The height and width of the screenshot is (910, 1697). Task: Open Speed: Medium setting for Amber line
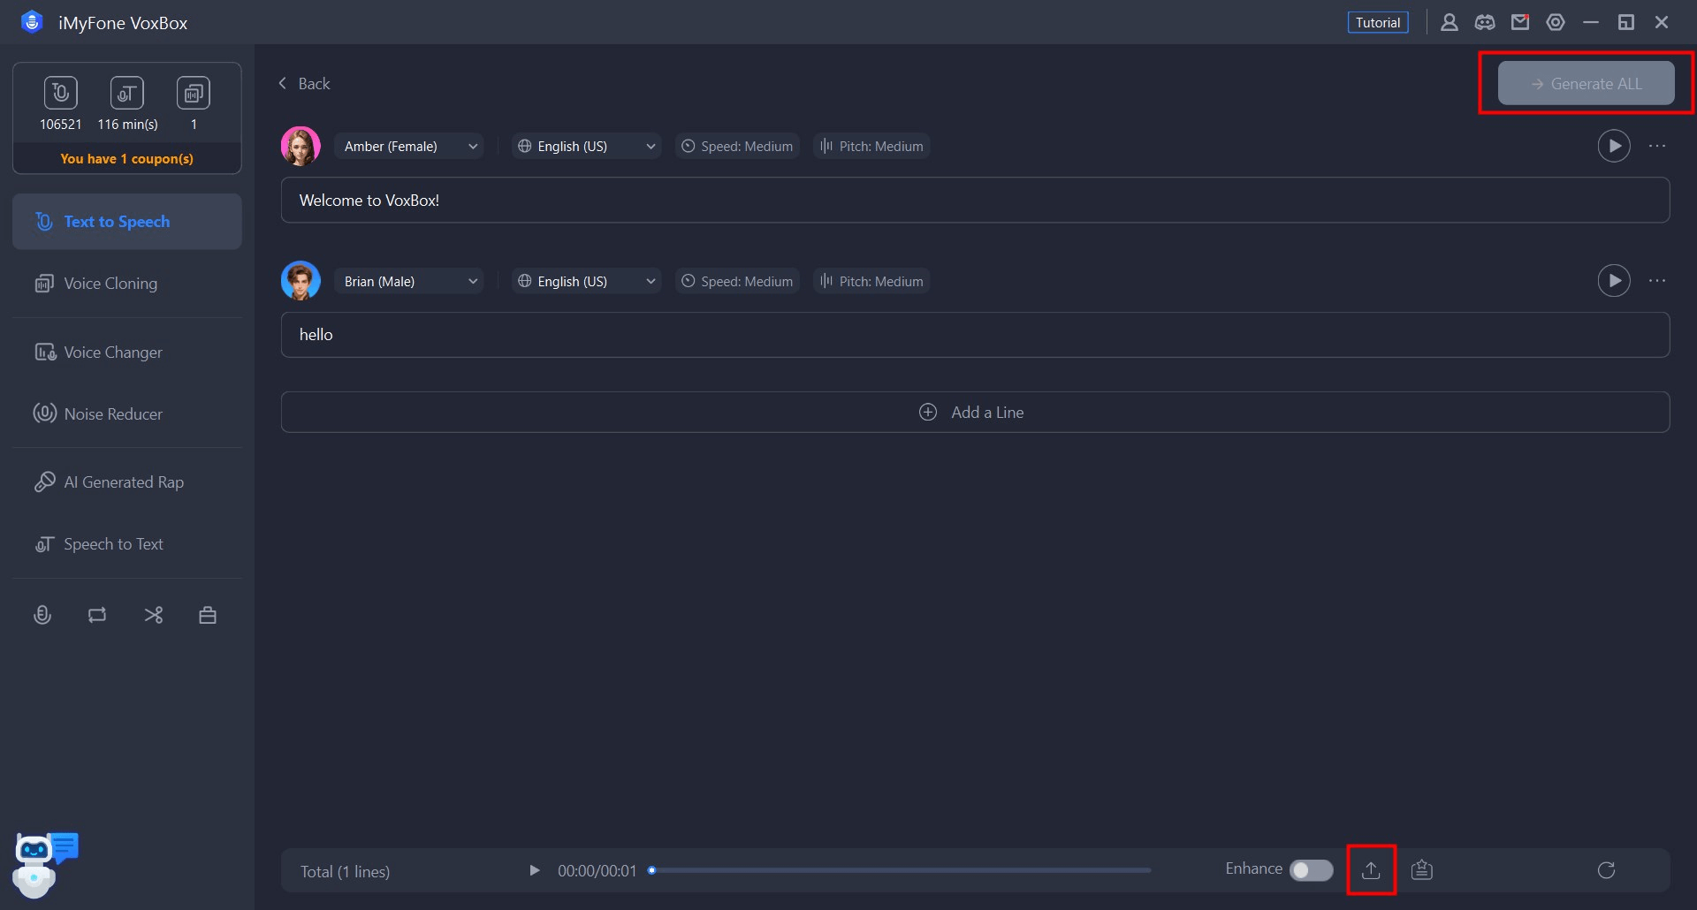coord(737,147)
